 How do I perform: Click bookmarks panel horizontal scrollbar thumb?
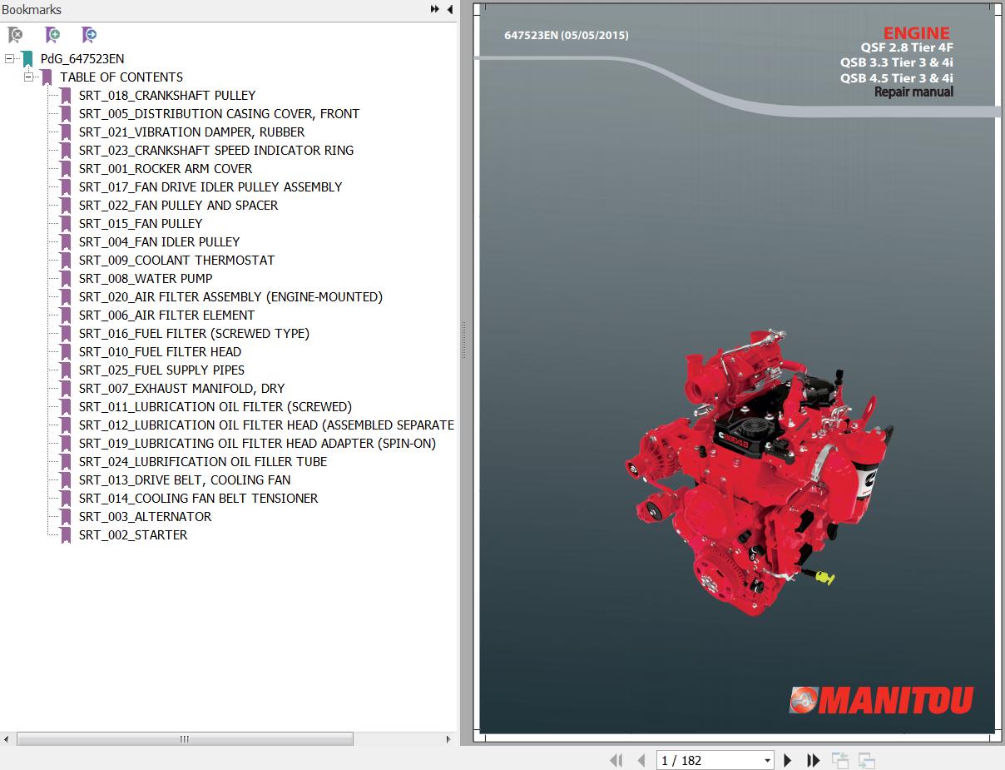coord(185,739)
